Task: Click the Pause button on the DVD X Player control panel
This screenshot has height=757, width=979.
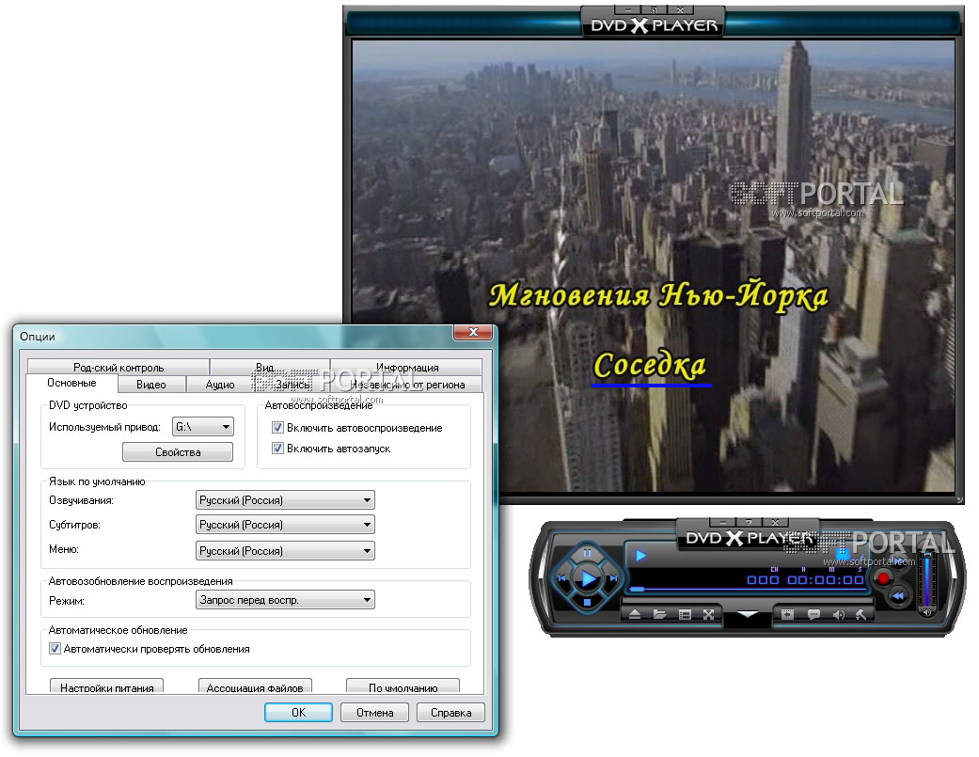Action: 587,554
